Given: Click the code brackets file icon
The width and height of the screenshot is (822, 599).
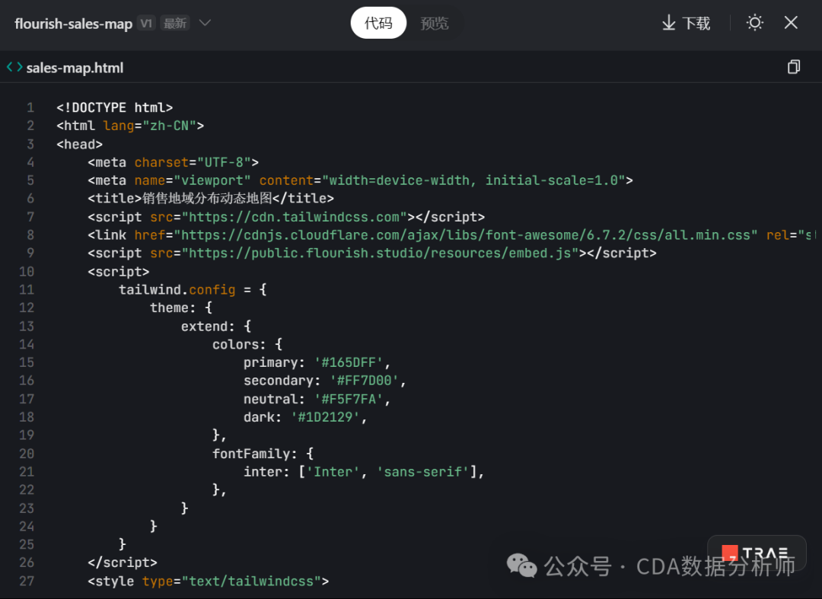Looking at the screenshot, I should (x=14, y=67).
